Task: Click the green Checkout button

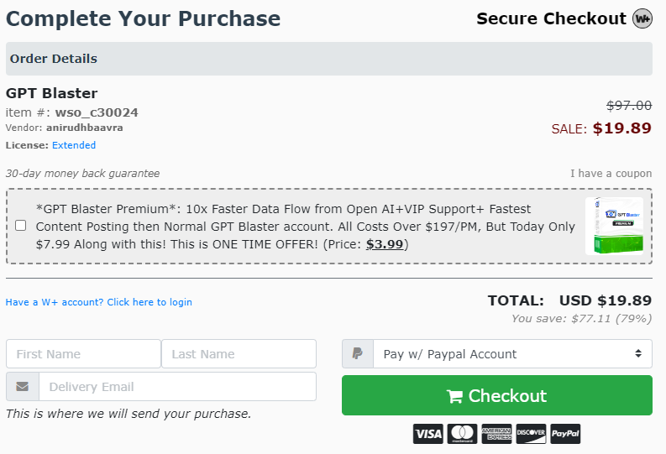Action: 497,395
